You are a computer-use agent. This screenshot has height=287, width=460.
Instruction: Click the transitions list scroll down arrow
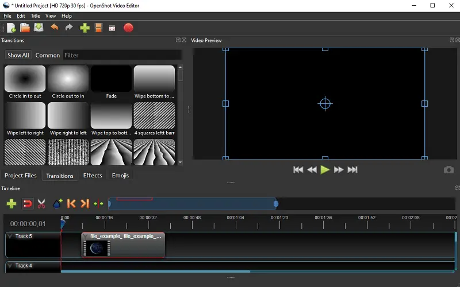pyautogui.click(x=180, y=162)
